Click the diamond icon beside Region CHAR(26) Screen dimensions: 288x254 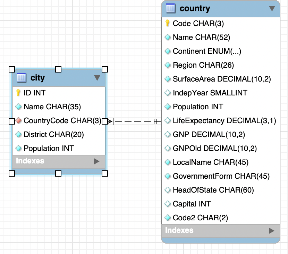168,65
